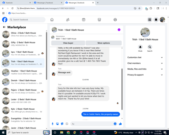Image resolution: width=169 pixels, height=135 pixels.
Task: Open Lester - 2 Beds 1 Bath House chat
Action: click(x=23, y=101)
